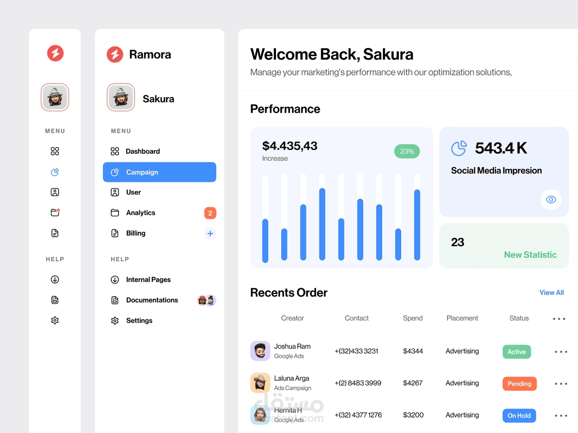Select the Dashboard grid icon in collapsed sidebar
Viewport: 578px width, 433px height.
pos(55,151)
